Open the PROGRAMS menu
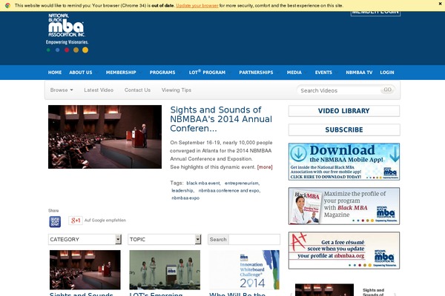 [x=162, y=73]
